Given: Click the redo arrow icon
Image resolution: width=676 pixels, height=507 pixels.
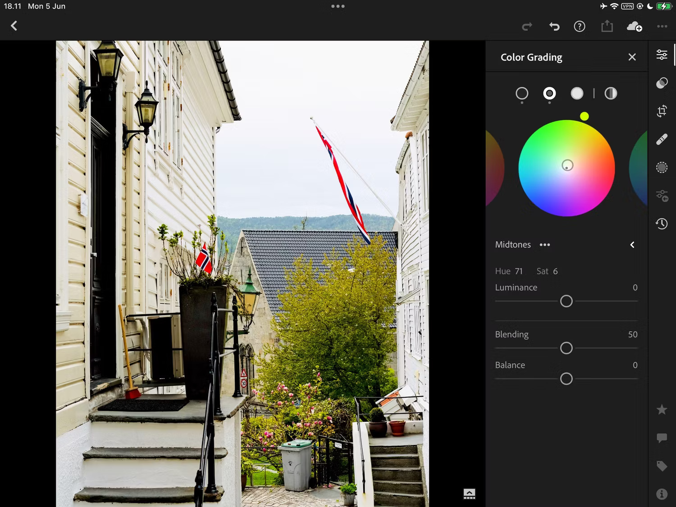Looking at the screenshot, I should (x=527, y=27).
